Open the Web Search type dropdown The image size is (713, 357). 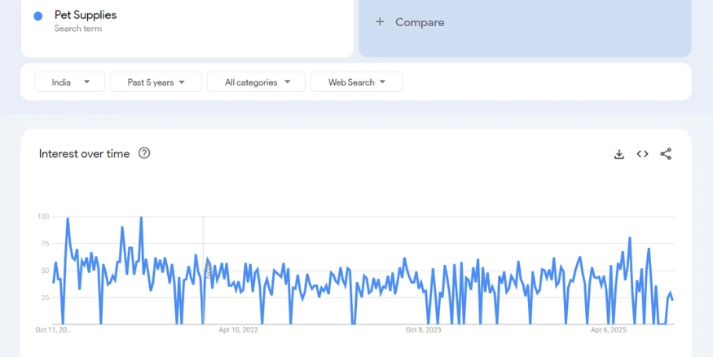click(357, 82)
